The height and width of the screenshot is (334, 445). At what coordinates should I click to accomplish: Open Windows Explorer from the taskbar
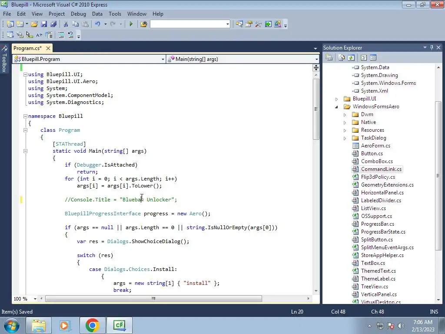point(39,325)
